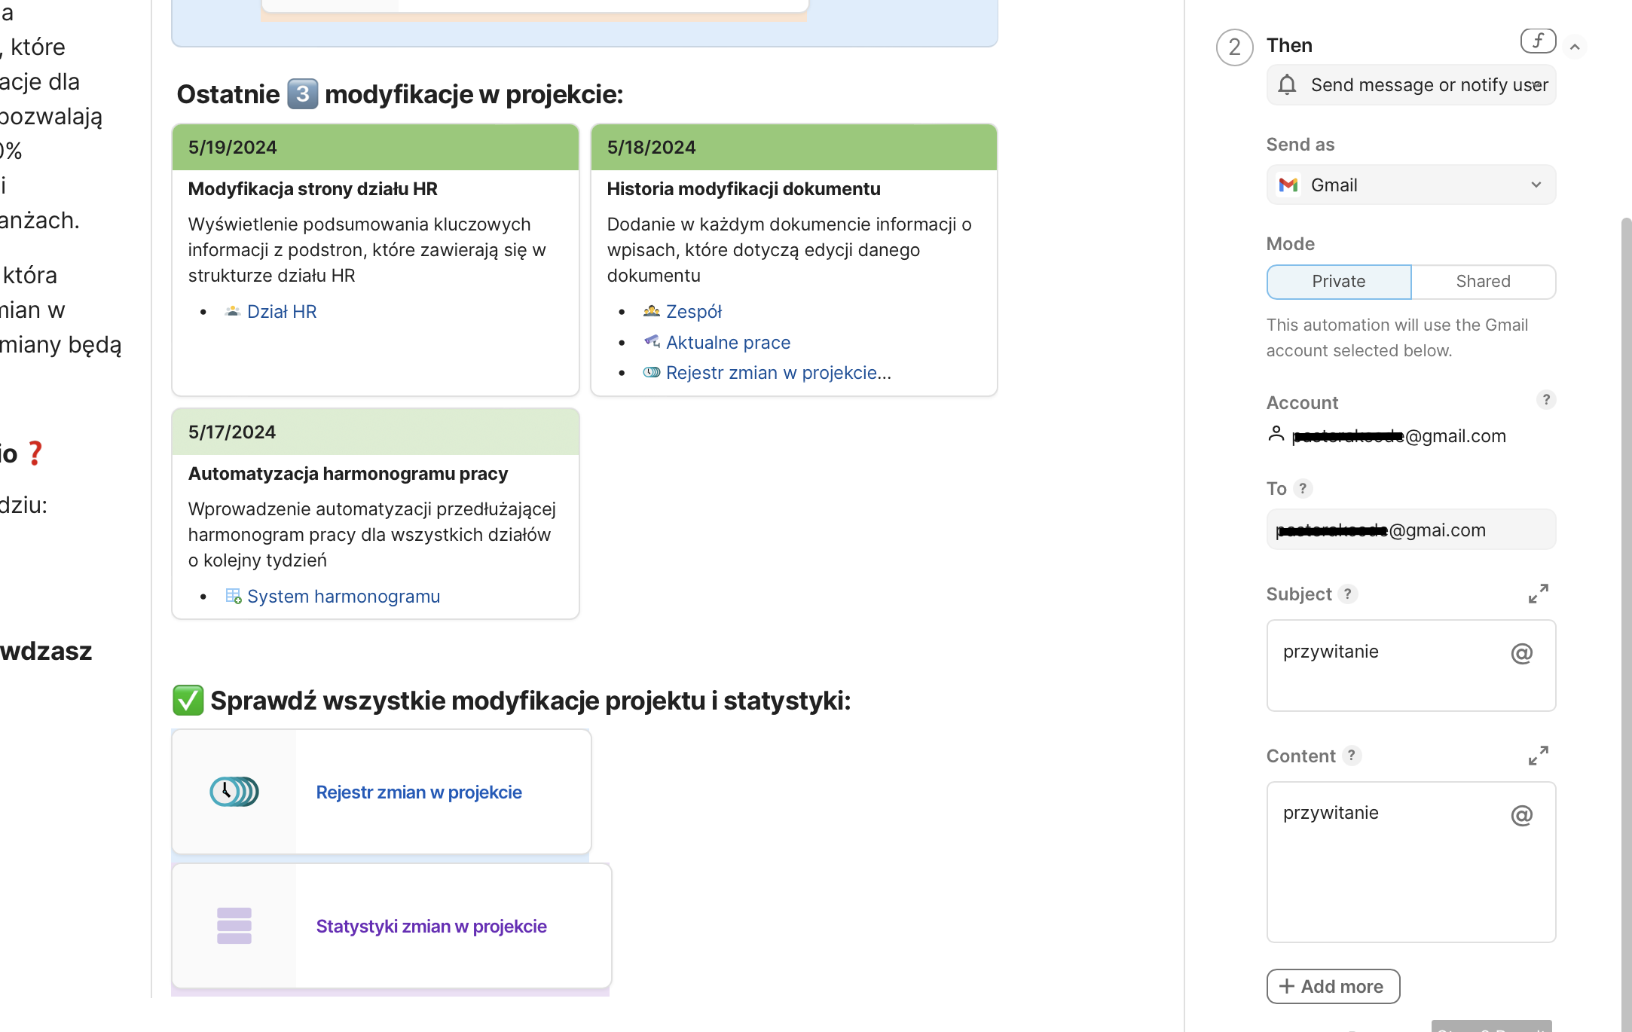Insert mention in Content field
The height and width of the screenshot is (1032, 1632).
point(1521,816)
